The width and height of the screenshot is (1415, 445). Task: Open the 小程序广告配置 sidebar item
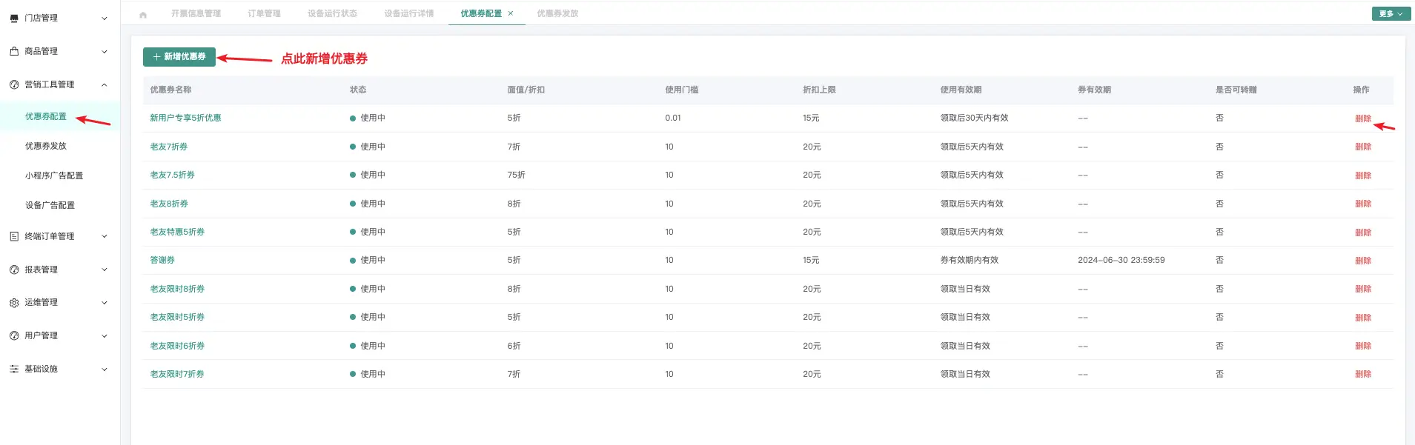pos(54,175)
